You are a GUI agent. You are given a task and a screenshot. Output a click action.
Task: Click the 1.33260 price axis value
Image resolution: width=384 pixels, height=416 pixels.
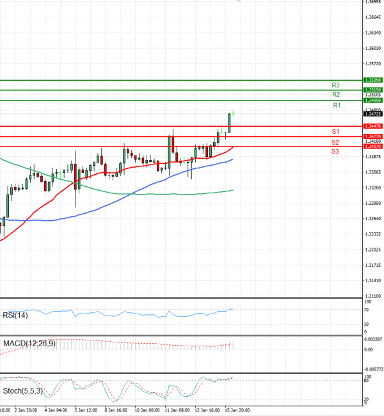(373, 188)
